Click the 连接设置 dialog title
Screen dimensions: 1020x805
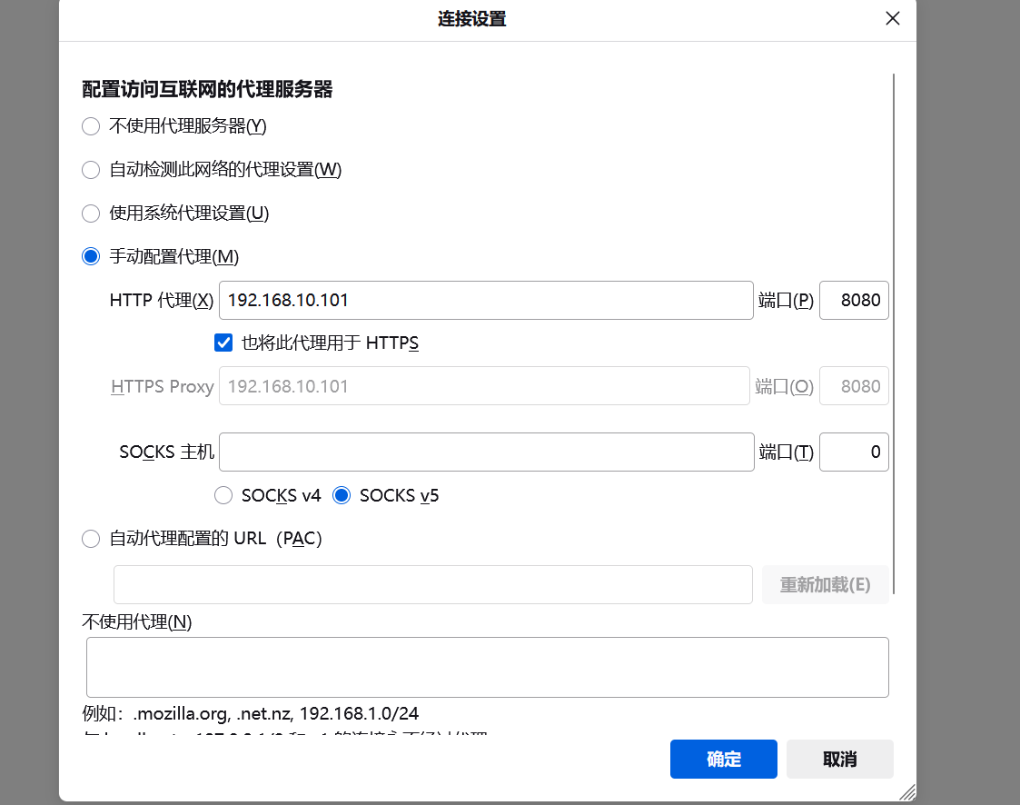[472, 19]
